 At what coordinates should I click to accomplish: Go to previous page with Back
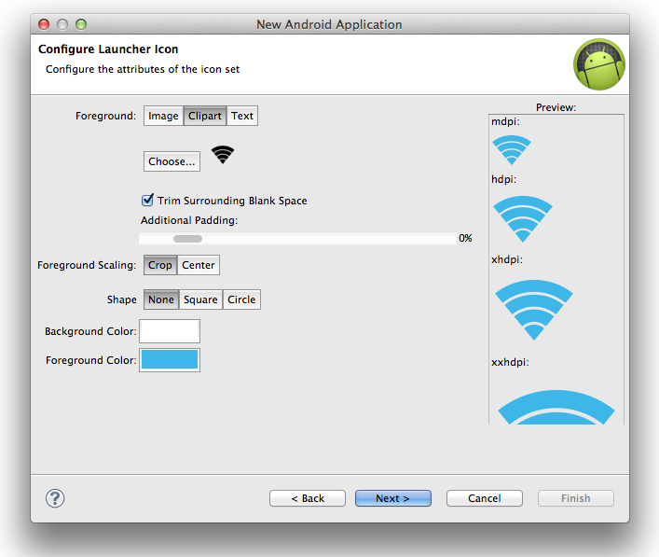tap(308, 498)
